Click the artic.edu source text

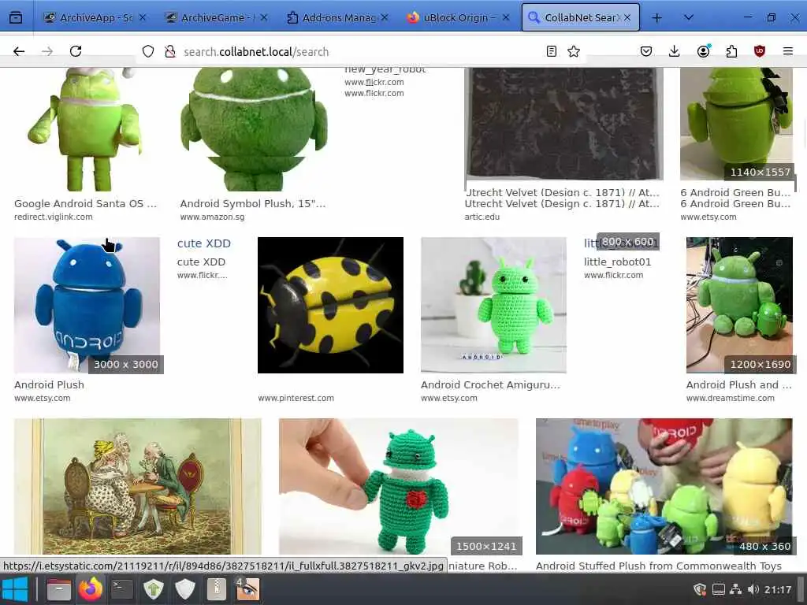[482, 217]
